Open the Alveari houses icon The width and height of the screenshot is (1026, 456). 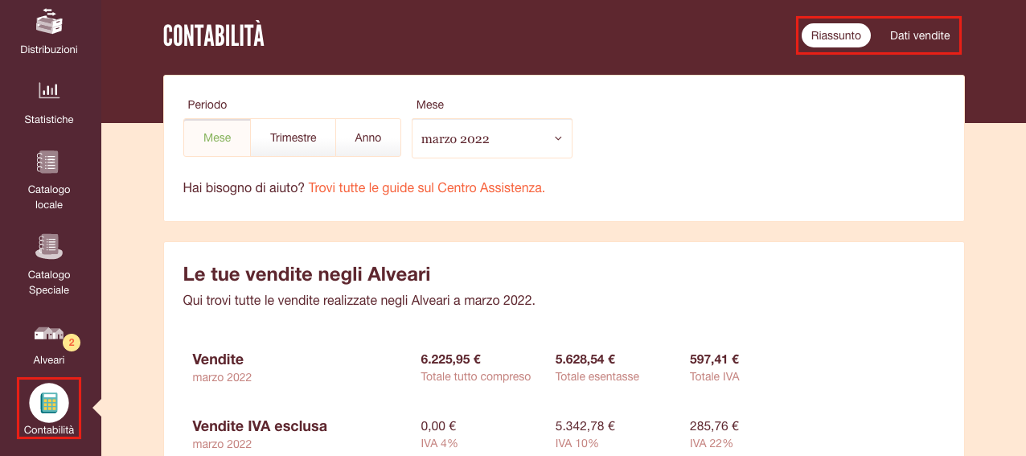tap(48, 333)
